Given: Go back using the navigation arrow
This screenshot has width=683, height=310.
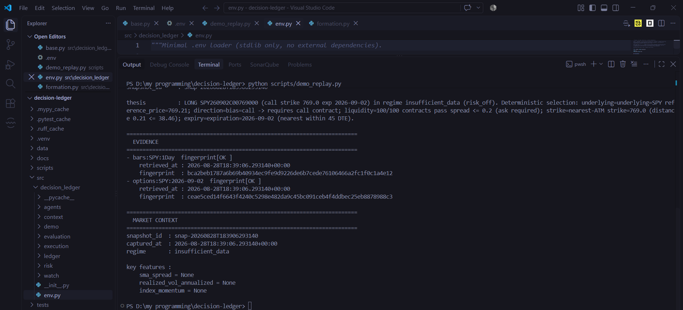Looking at the screenshot, I should (x=206, y=8).
